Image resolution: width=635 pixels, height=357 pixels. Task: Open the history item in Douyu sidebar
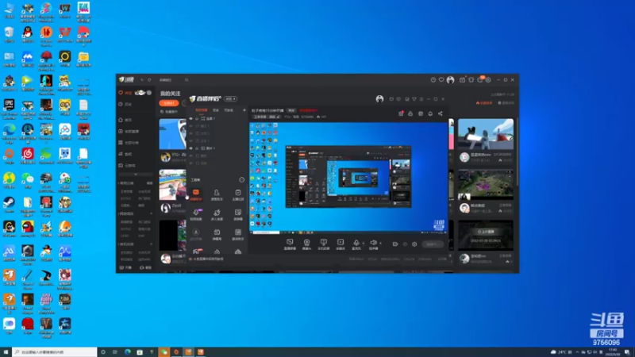[x=125, y=105]
